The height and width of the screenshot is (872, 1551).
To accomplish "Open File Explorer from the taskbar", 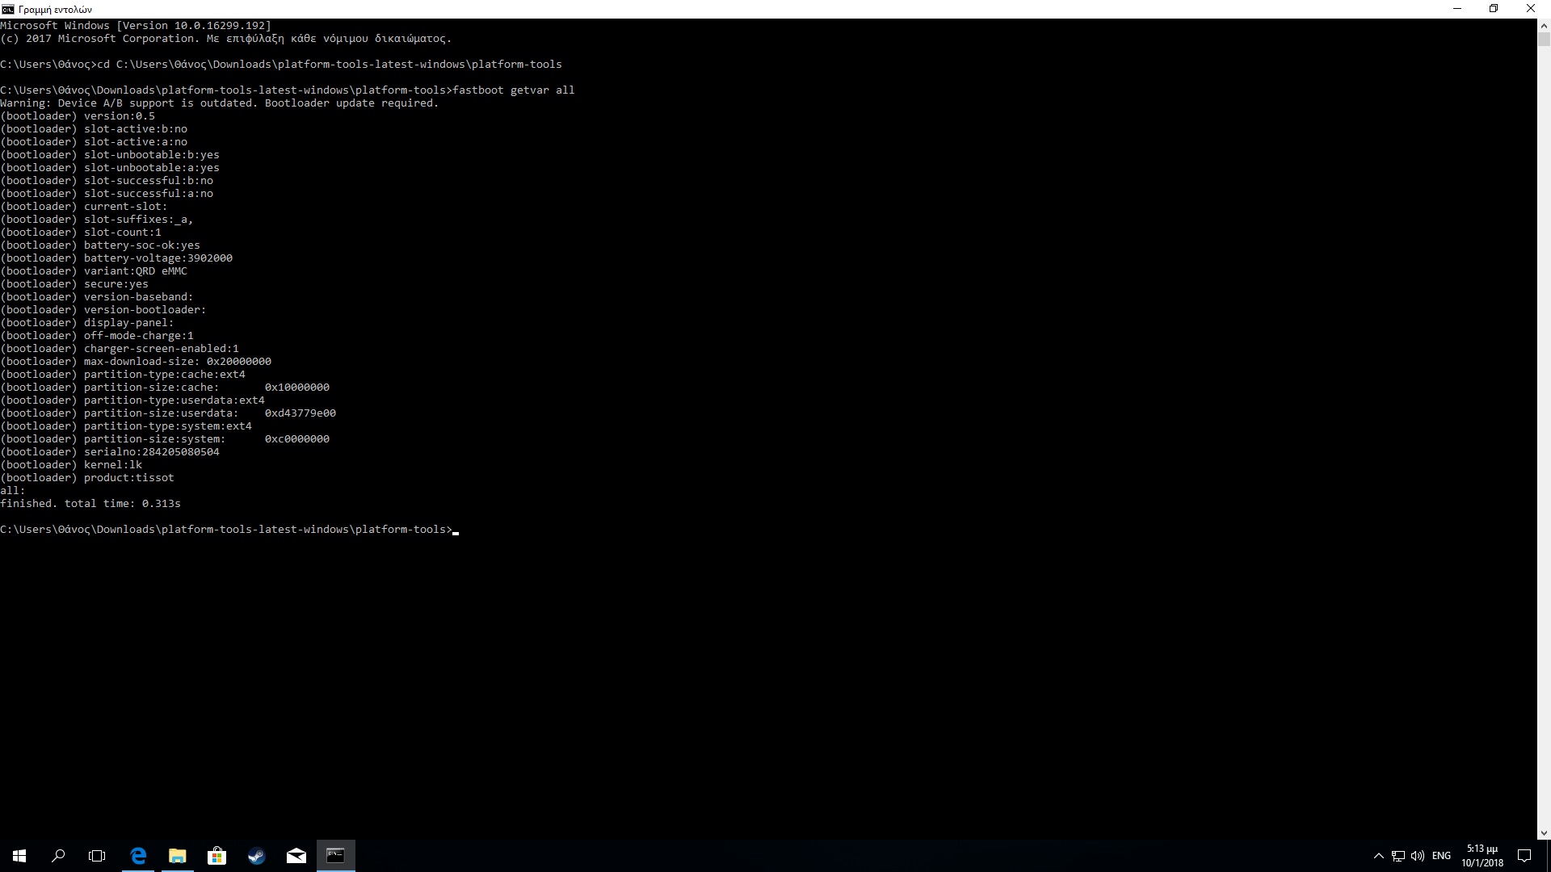I will pos(178,856).
